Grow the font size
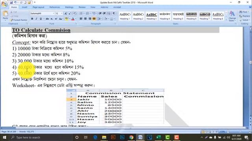 [66, 14]
